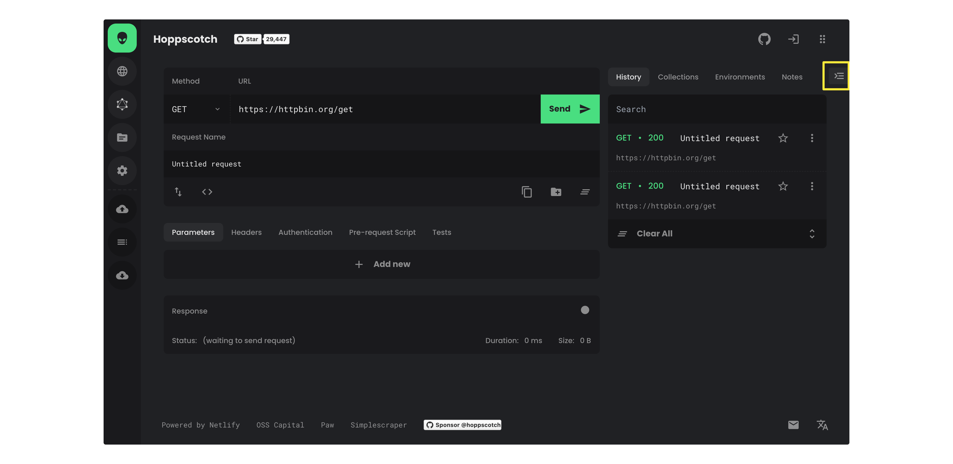This screenshot has width=953, height=464.
Task: Open the Documentation sidebar icon
Action: (122, 138)
